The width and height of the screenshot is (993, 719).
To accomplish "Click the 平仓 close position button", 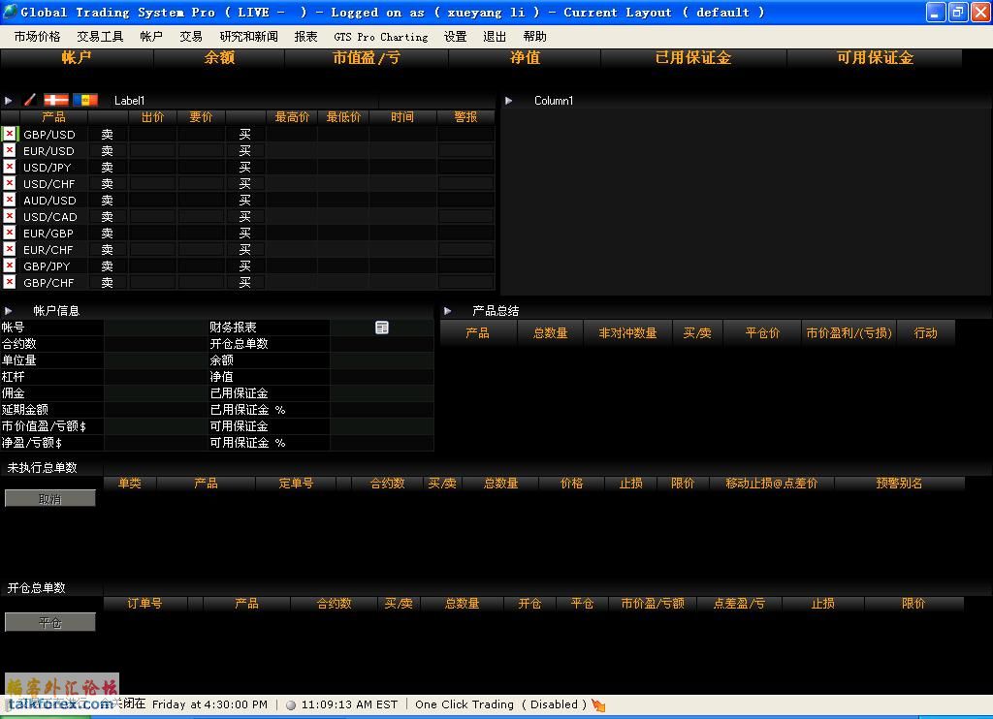I will point(49,623).
